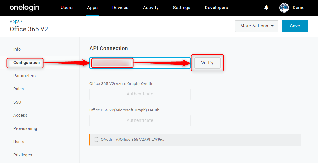Open the Users menu in top navigation
318x163 pixels.
pyautogui.click(x=67, y=8)
